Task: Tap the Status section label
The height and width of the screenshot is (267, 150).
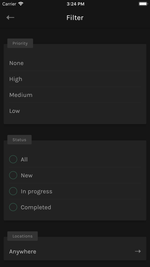Action: 20,140
